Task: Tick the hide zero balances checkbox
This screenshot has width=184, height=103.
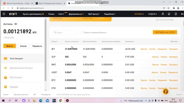Action: (82, 32)
